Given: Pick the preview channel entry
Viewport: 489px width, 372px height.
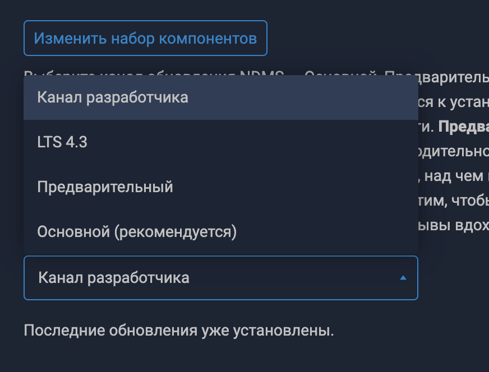Looking at the screenshot, I should click(x=105, y=187).
